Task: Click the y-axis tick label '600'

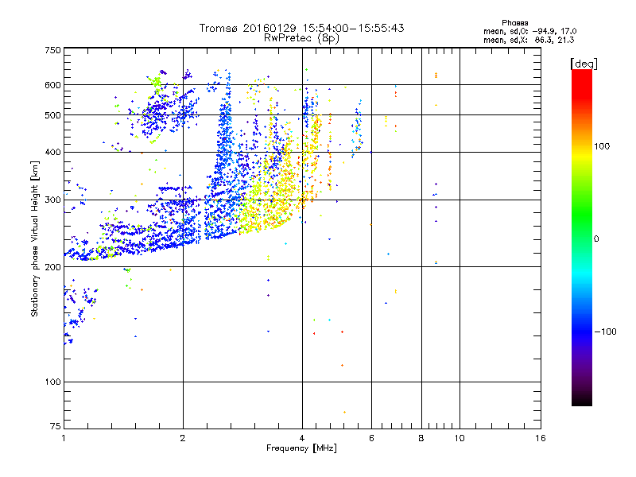Action: point(53,85)
